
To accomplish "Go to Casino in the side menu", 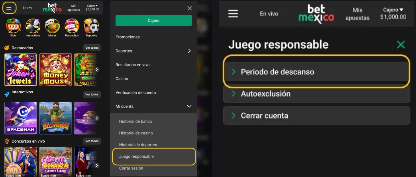I will point(122,78).
